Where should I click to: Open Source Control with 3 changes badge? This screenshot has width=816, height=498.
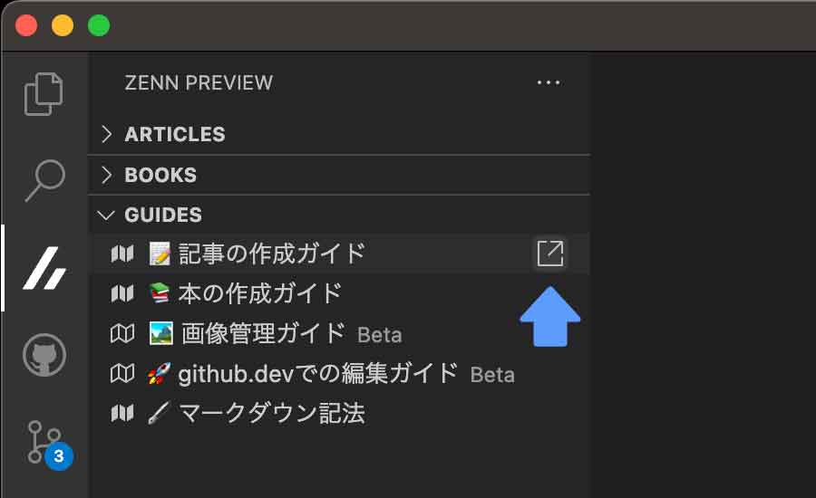pos(50,445)
